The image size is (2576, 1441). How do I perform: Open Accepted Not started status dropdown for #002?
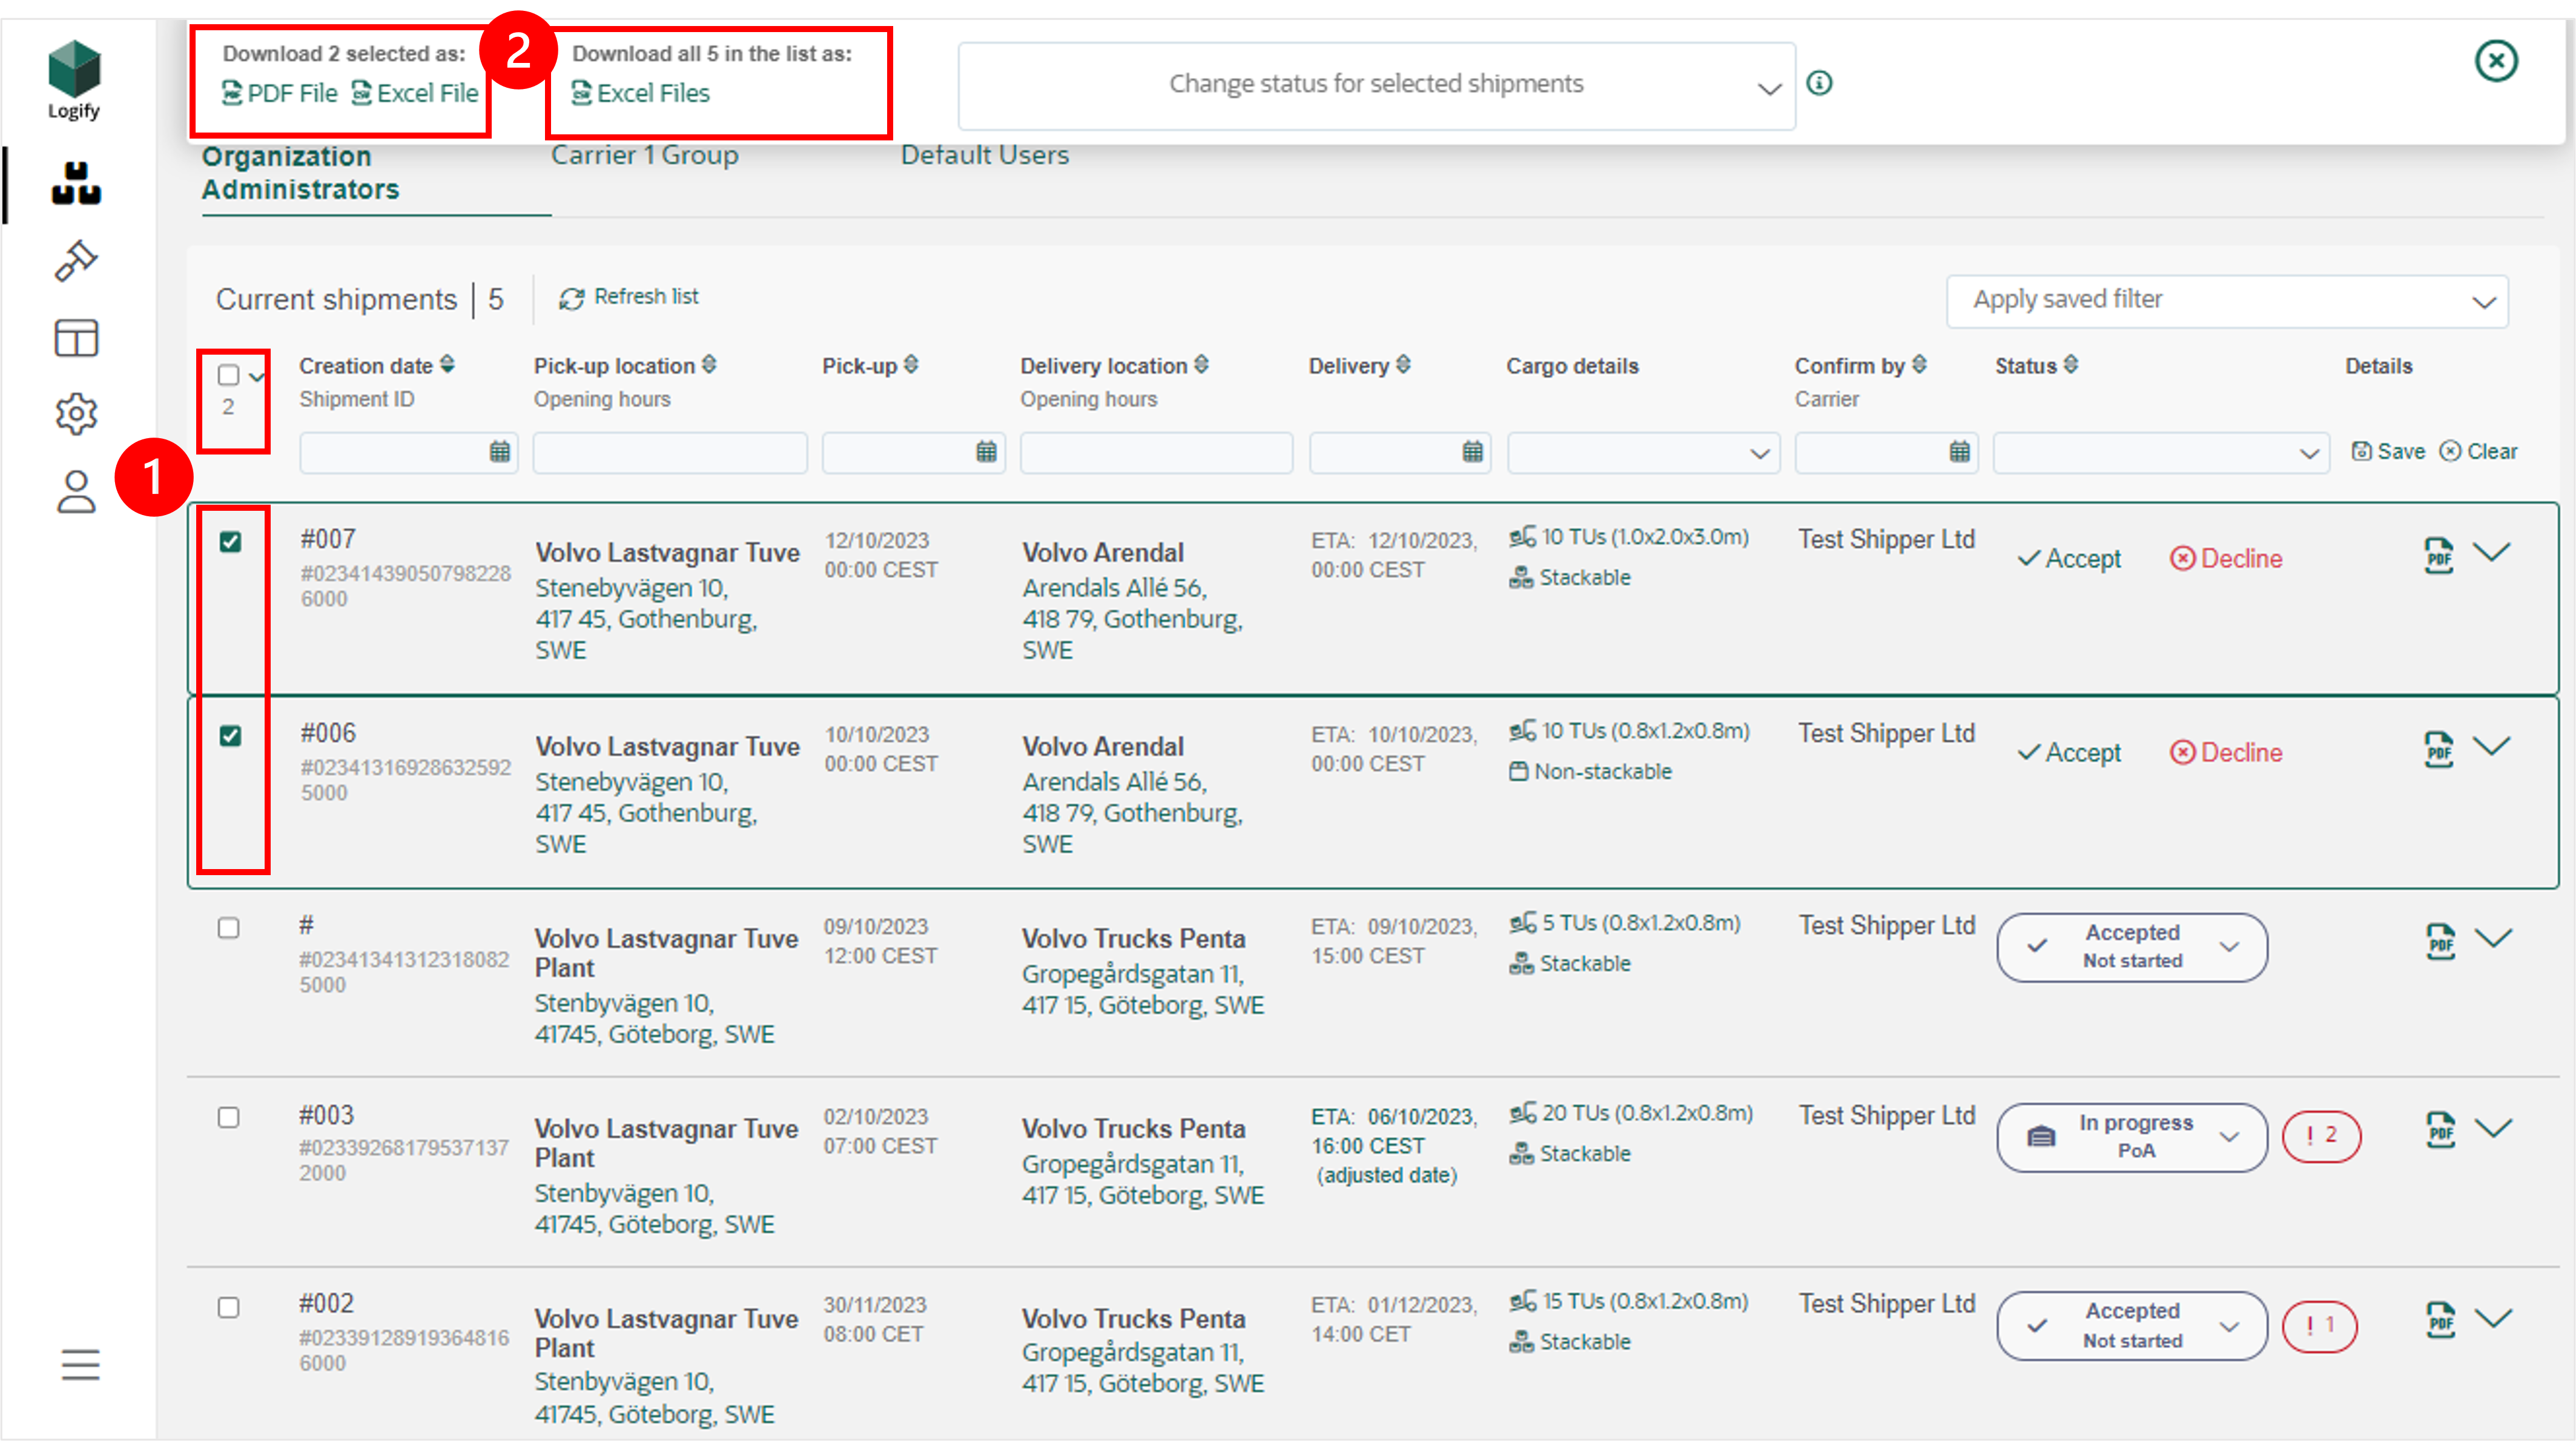2132,1326
